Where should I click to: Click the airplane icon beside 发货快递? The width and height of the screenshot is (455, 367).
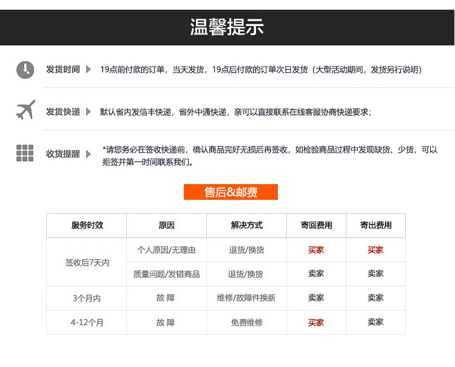click(25, 110)
